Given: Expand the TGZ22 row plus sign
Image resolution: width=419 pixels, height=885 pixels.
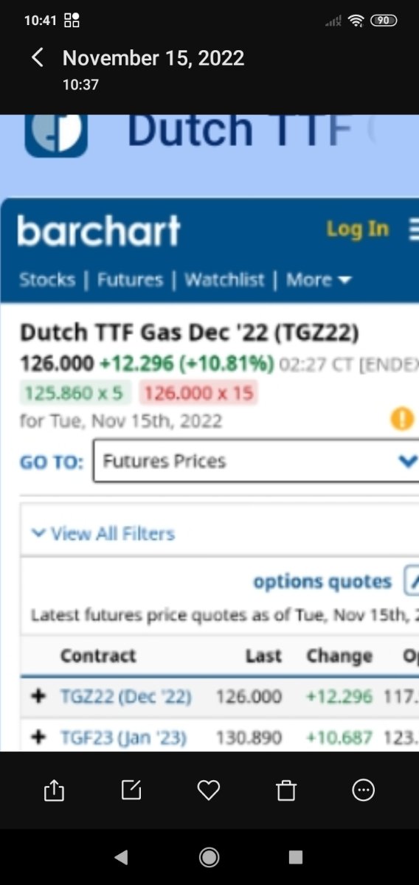Looking at the screenshot, I should pos(39,695).
